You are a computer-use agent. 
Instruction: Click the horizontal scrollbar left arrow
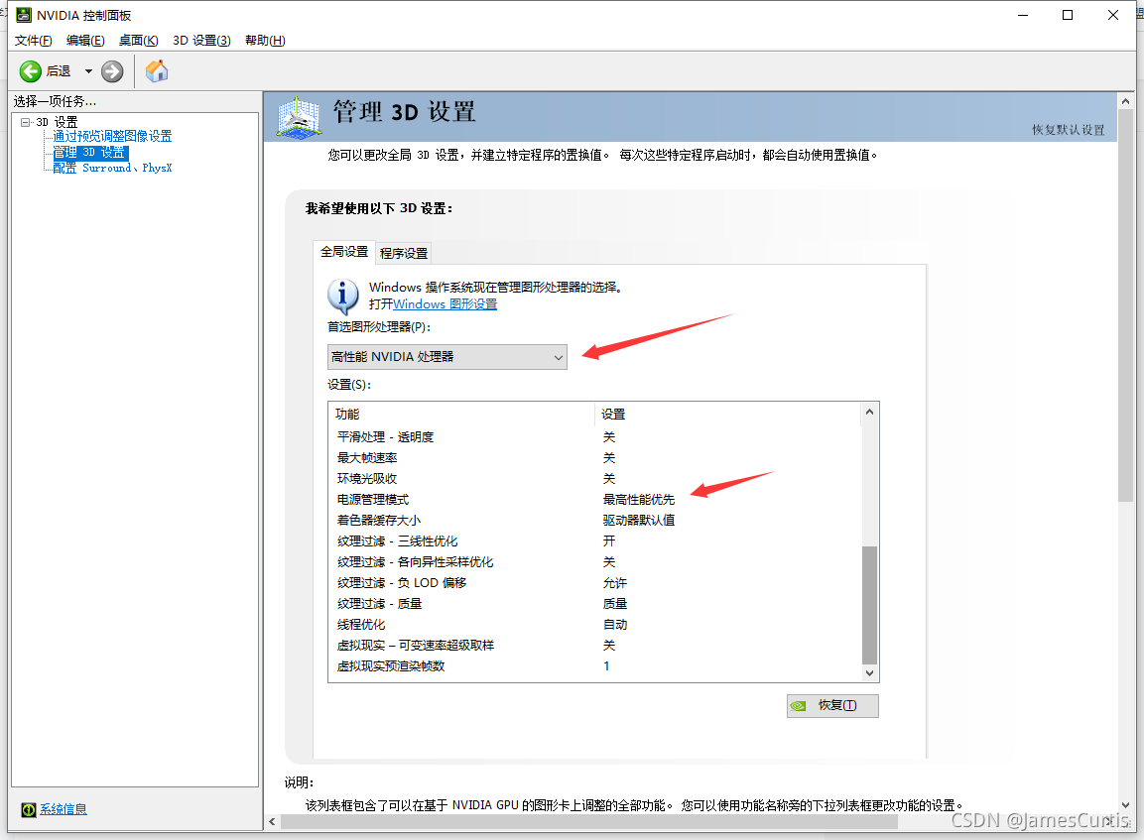(272, 822)
